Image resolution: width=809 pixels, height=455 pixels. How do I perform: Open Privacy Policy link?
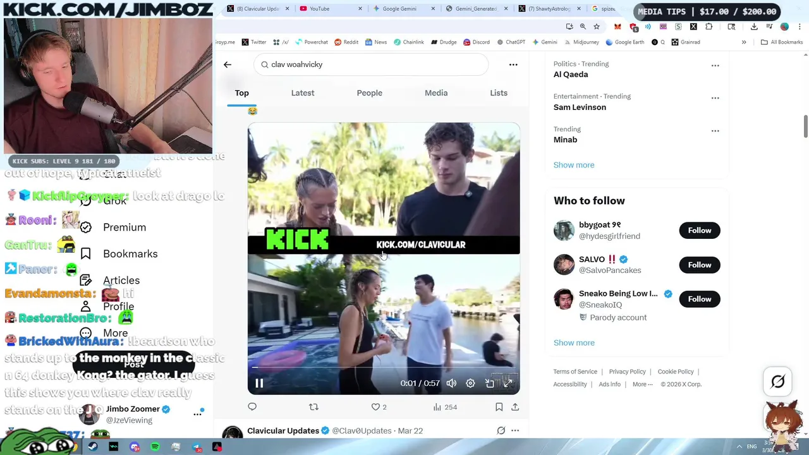point(628,372)
